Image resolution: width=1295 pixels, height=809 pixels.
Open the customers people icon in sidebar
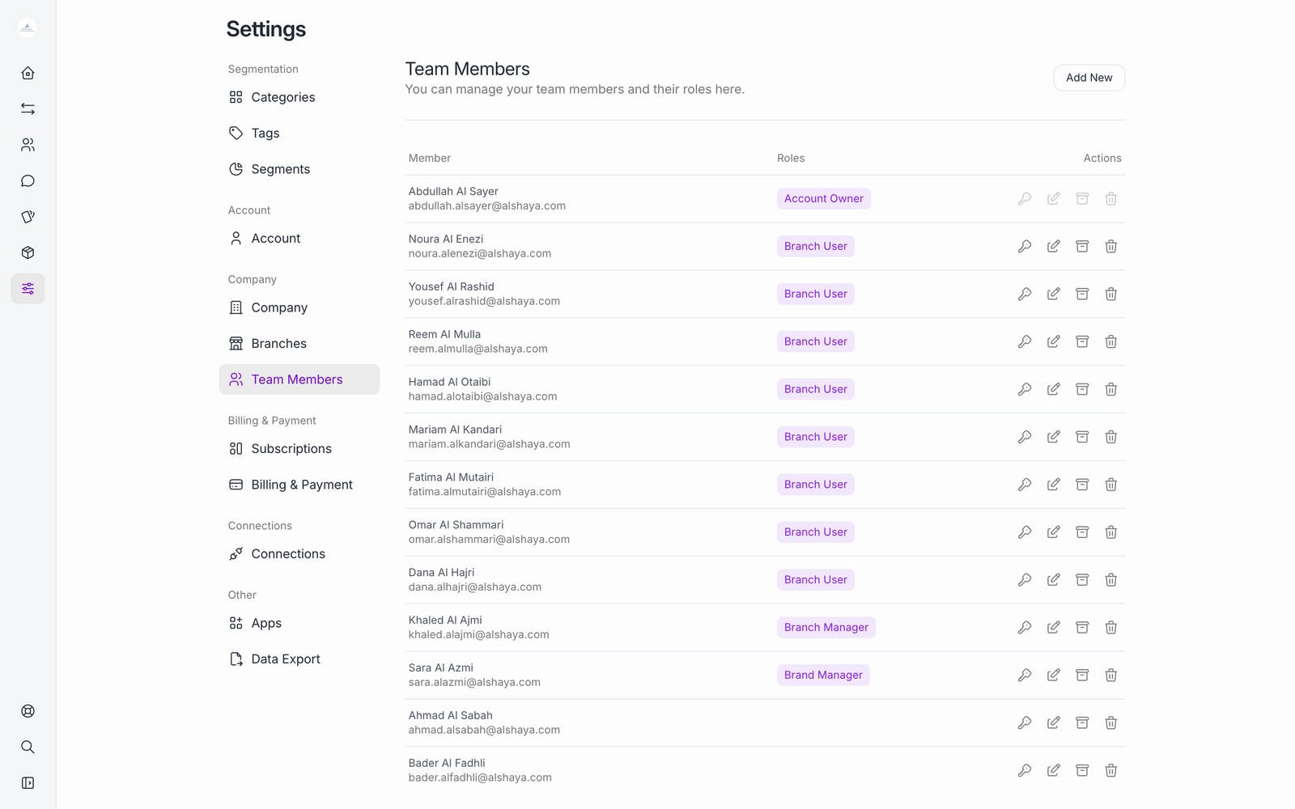point(28,145)
